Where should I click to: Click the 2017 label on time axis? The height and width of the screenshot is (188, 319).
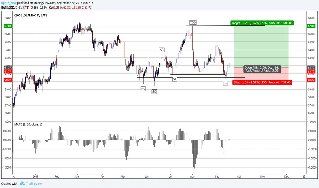35,177
